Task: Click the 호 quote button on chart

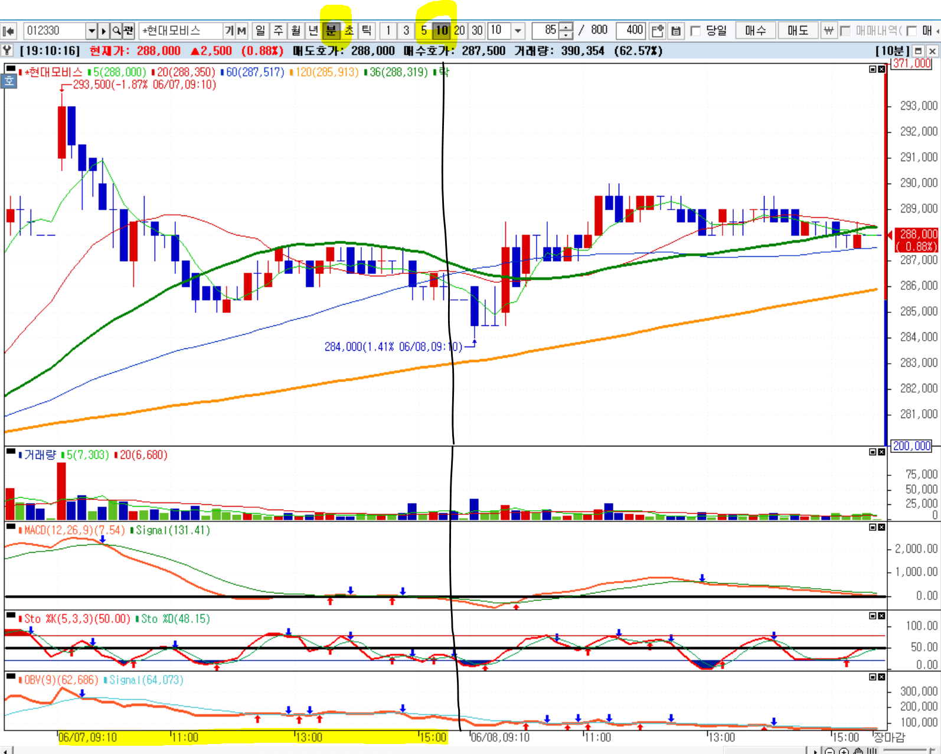Action: click(9, 81)
